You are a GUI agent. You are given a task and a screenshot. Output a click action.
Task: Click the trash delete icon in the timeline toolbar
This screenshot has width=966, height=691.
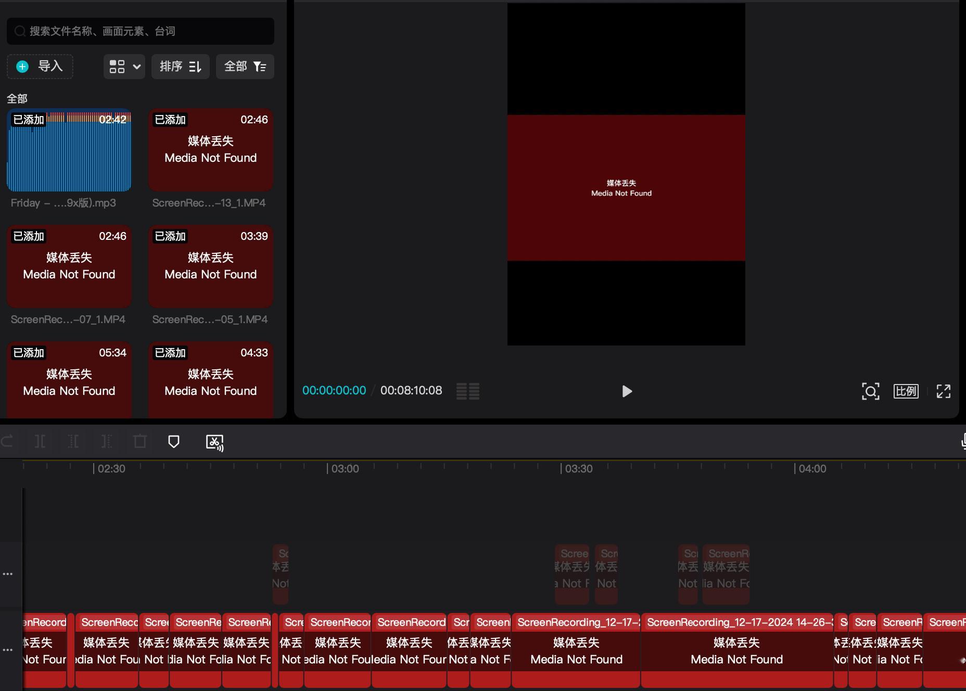(x=140, y=442)
